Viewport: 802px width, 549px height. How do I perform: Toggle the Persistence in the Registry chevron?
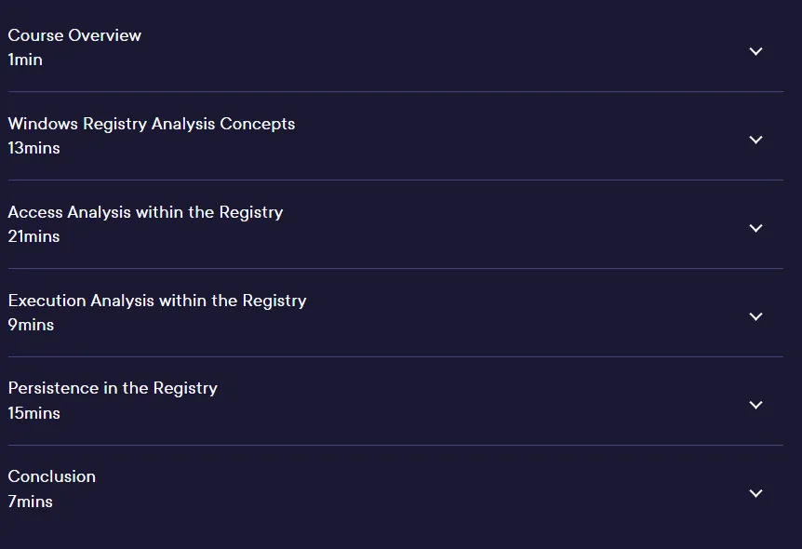coord(755,405)
